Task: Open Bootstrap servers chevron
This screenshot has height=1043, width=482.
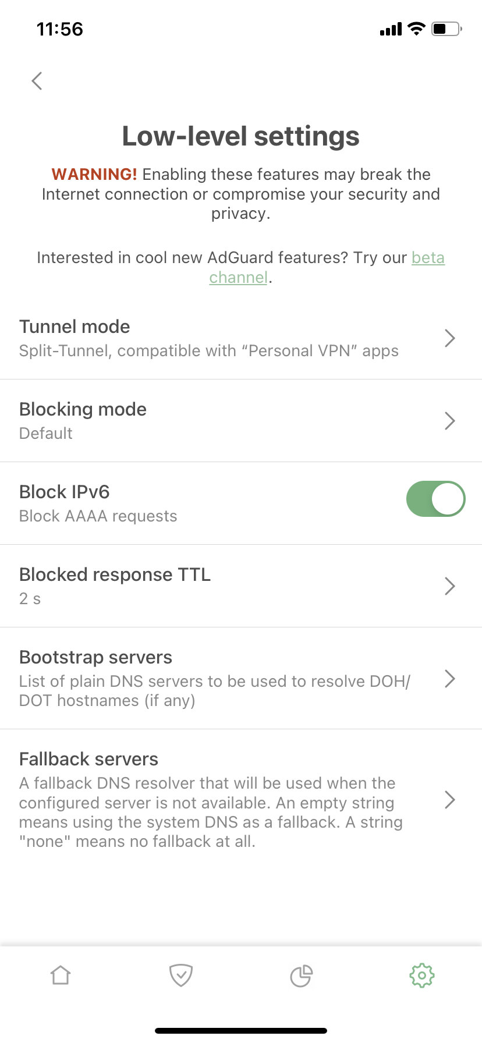Action: pos(449,679)
